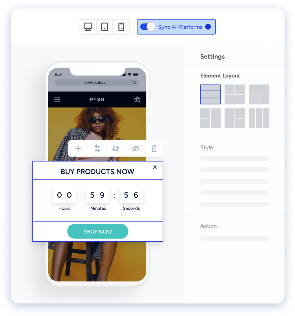
Task: Switch to tablet preview mode
Action: pyautogui.click(x=105, y=27)
